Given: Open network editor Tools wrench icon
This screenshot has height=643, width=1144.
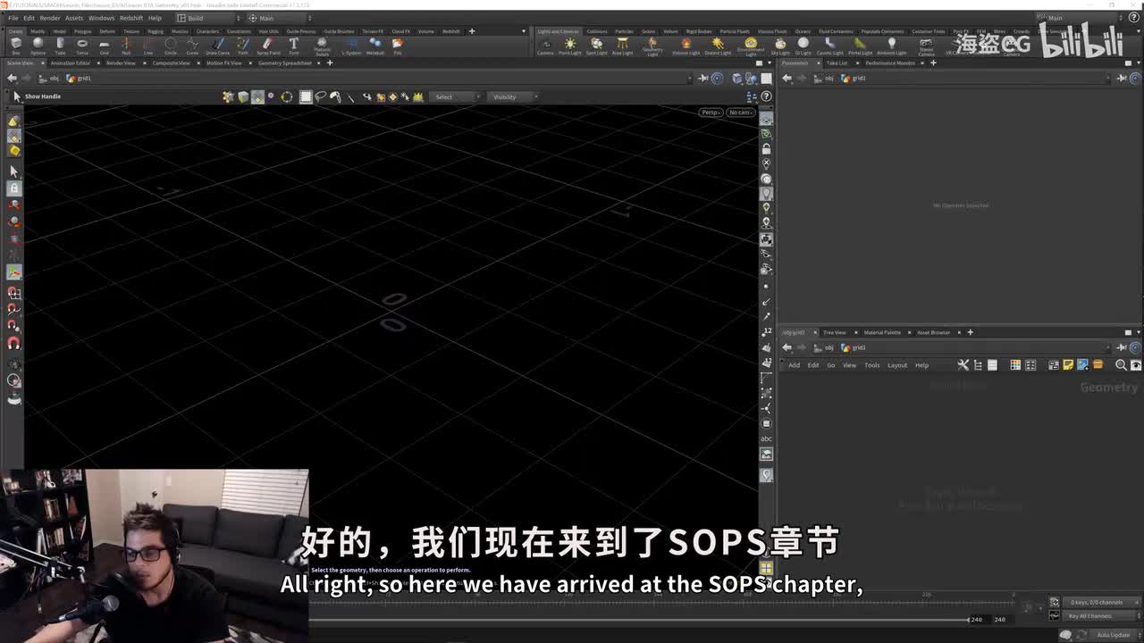Looking at the screenshot, I should 963,365.
